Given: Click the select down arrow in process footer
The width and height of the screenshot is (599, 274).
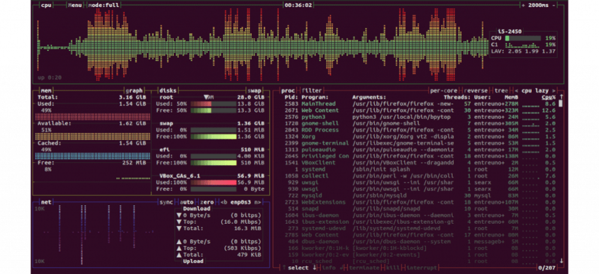Looking at the screenshot, I should click(315, 267).
